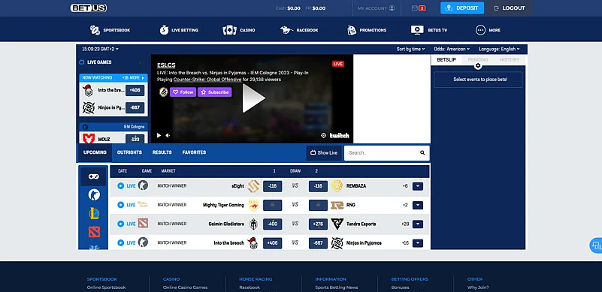Screen dimensions: 602x292
Task: Expand markets for sEight vs REMBAZA
Action: tap(418, 186)
